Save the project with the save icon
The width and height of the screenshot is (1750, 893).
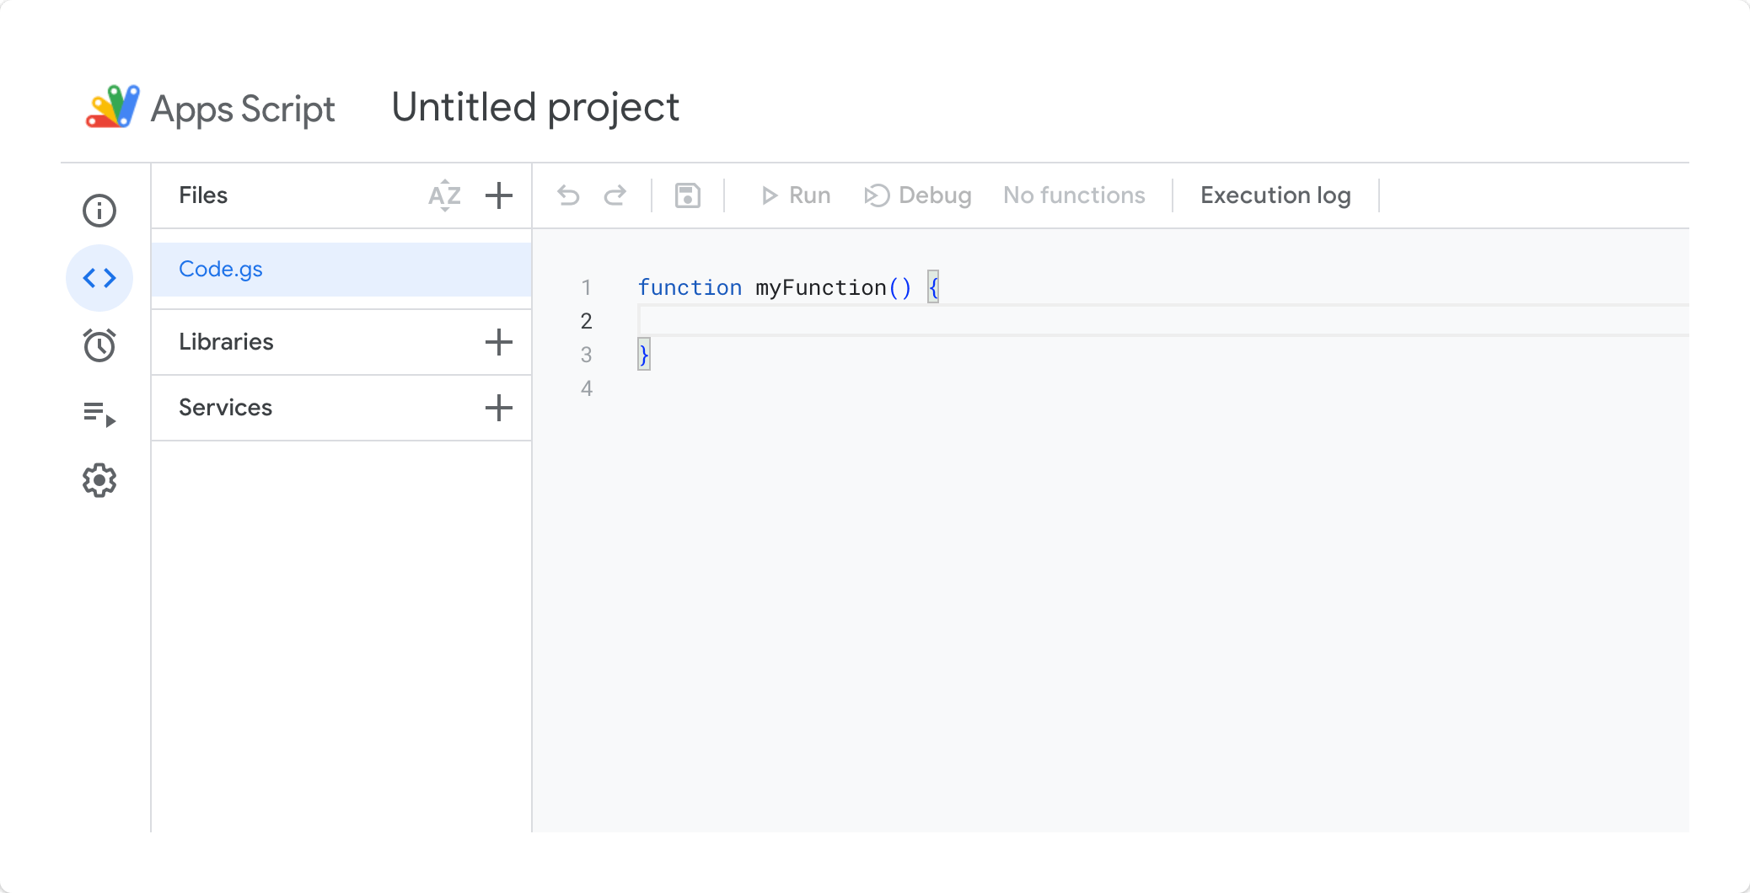pyautogui.click(x=687, y=195)
